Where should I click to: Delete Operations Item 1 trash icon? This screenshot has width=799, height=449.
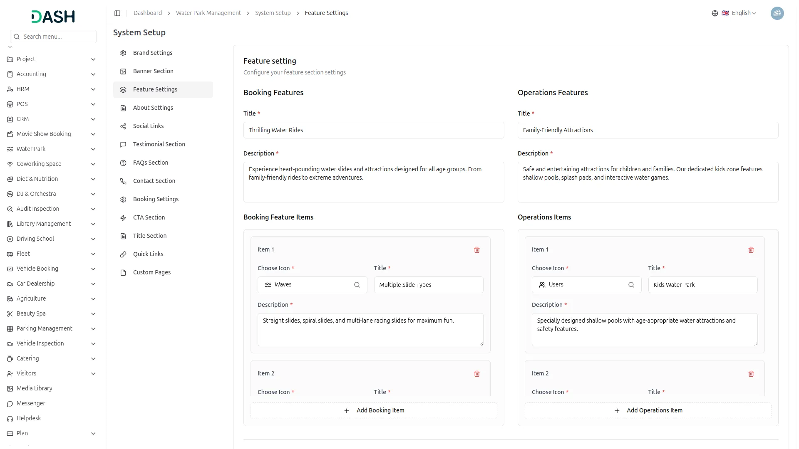click(751, 250)
